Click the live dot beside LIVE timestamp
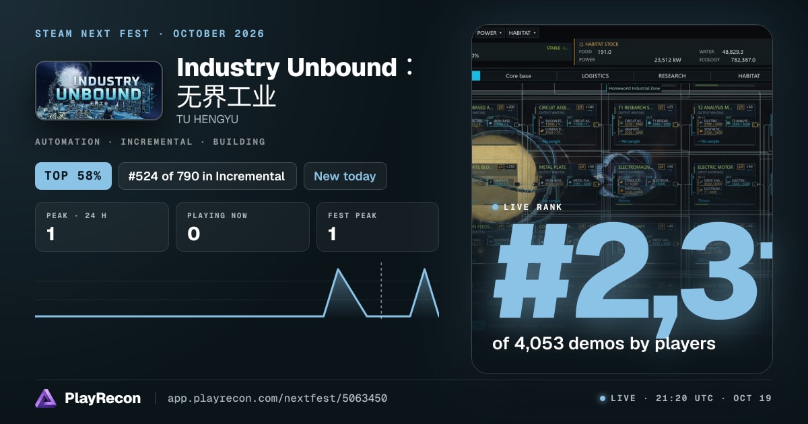The width and height of the screenshot is (808, 424). point(602,398)
